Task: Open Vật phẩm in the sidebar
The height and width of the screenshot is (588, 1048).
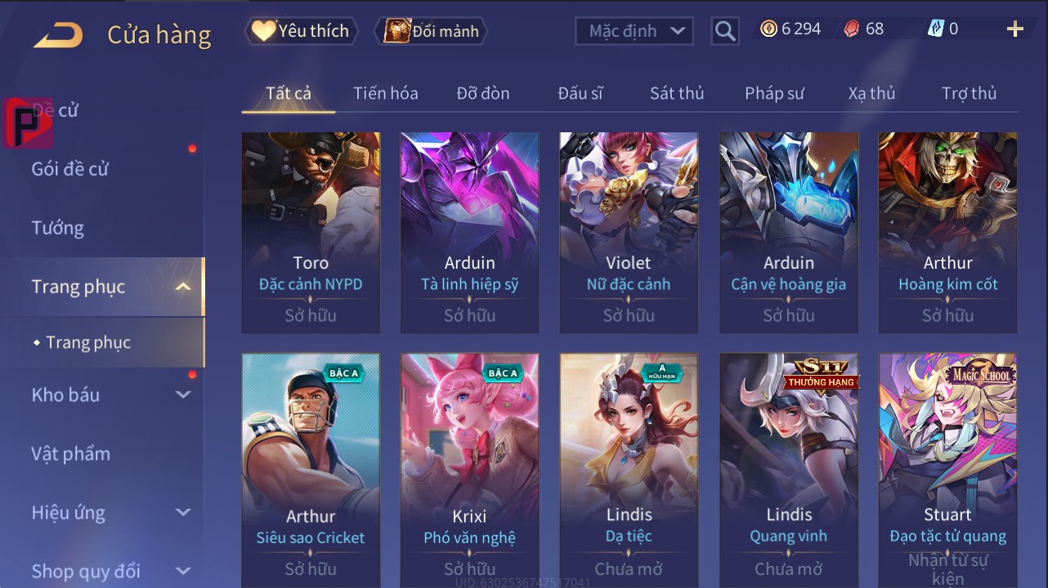Action: click(71, 453)
